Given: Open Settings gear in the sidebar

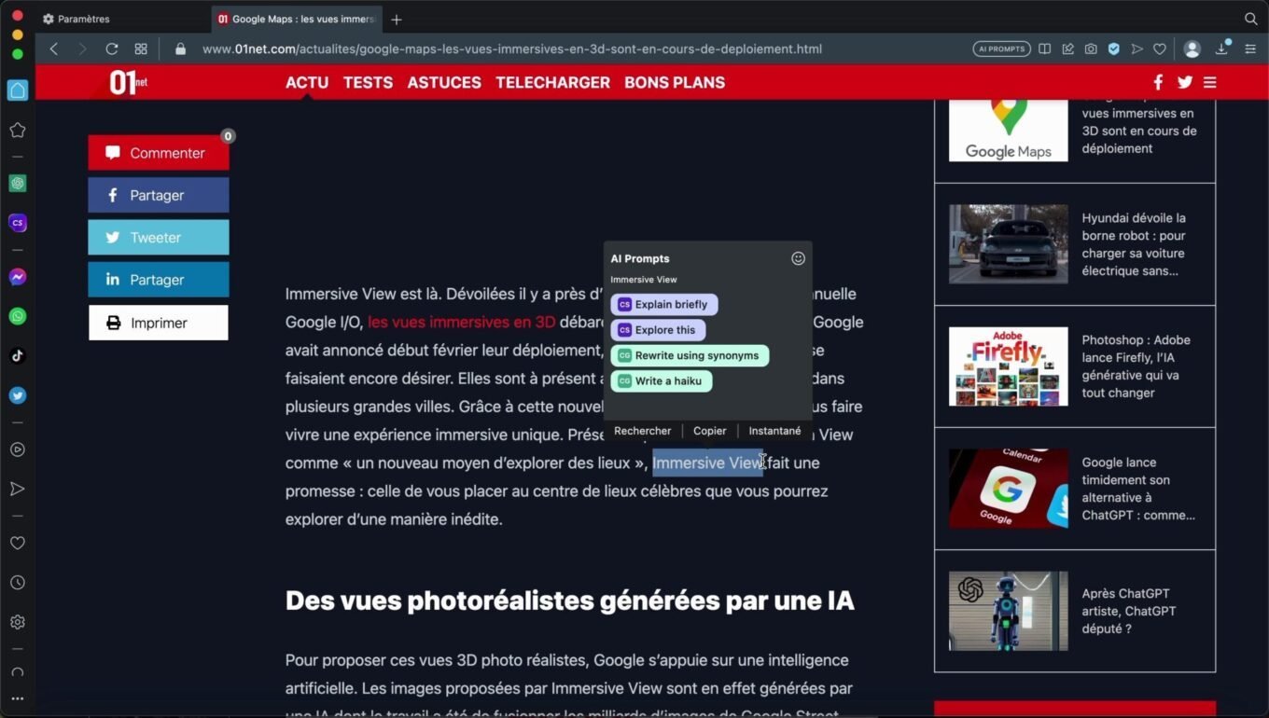Looking at the screenshot, I should coord(18,622).
